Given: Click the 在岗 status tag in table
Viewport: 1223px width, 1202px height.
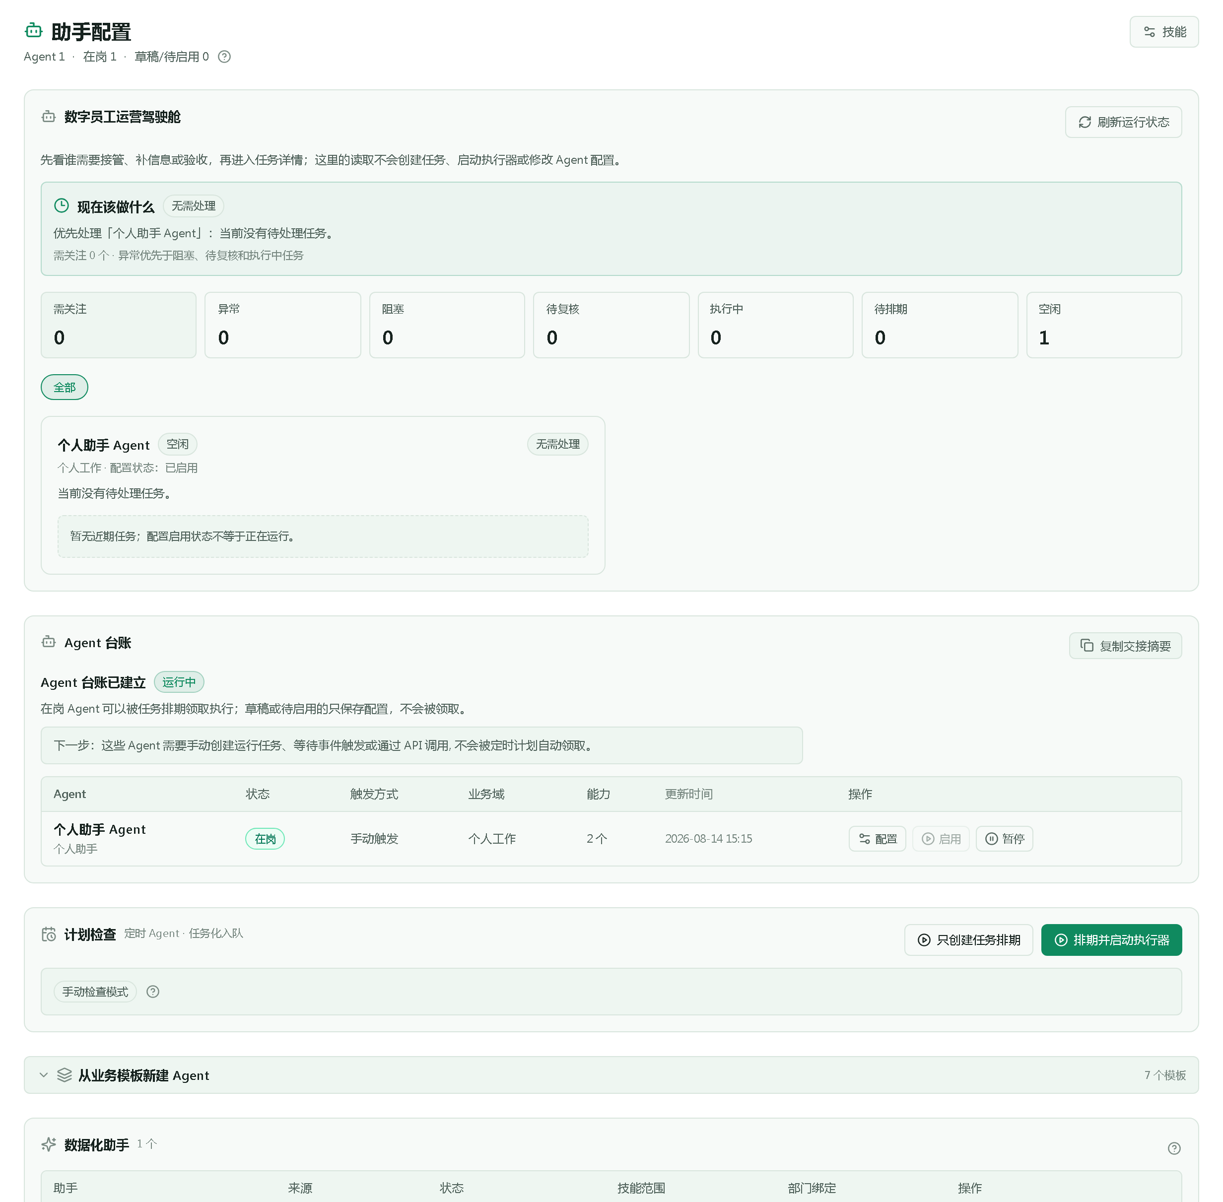Looking at the screenshot, I should [265, 839].
